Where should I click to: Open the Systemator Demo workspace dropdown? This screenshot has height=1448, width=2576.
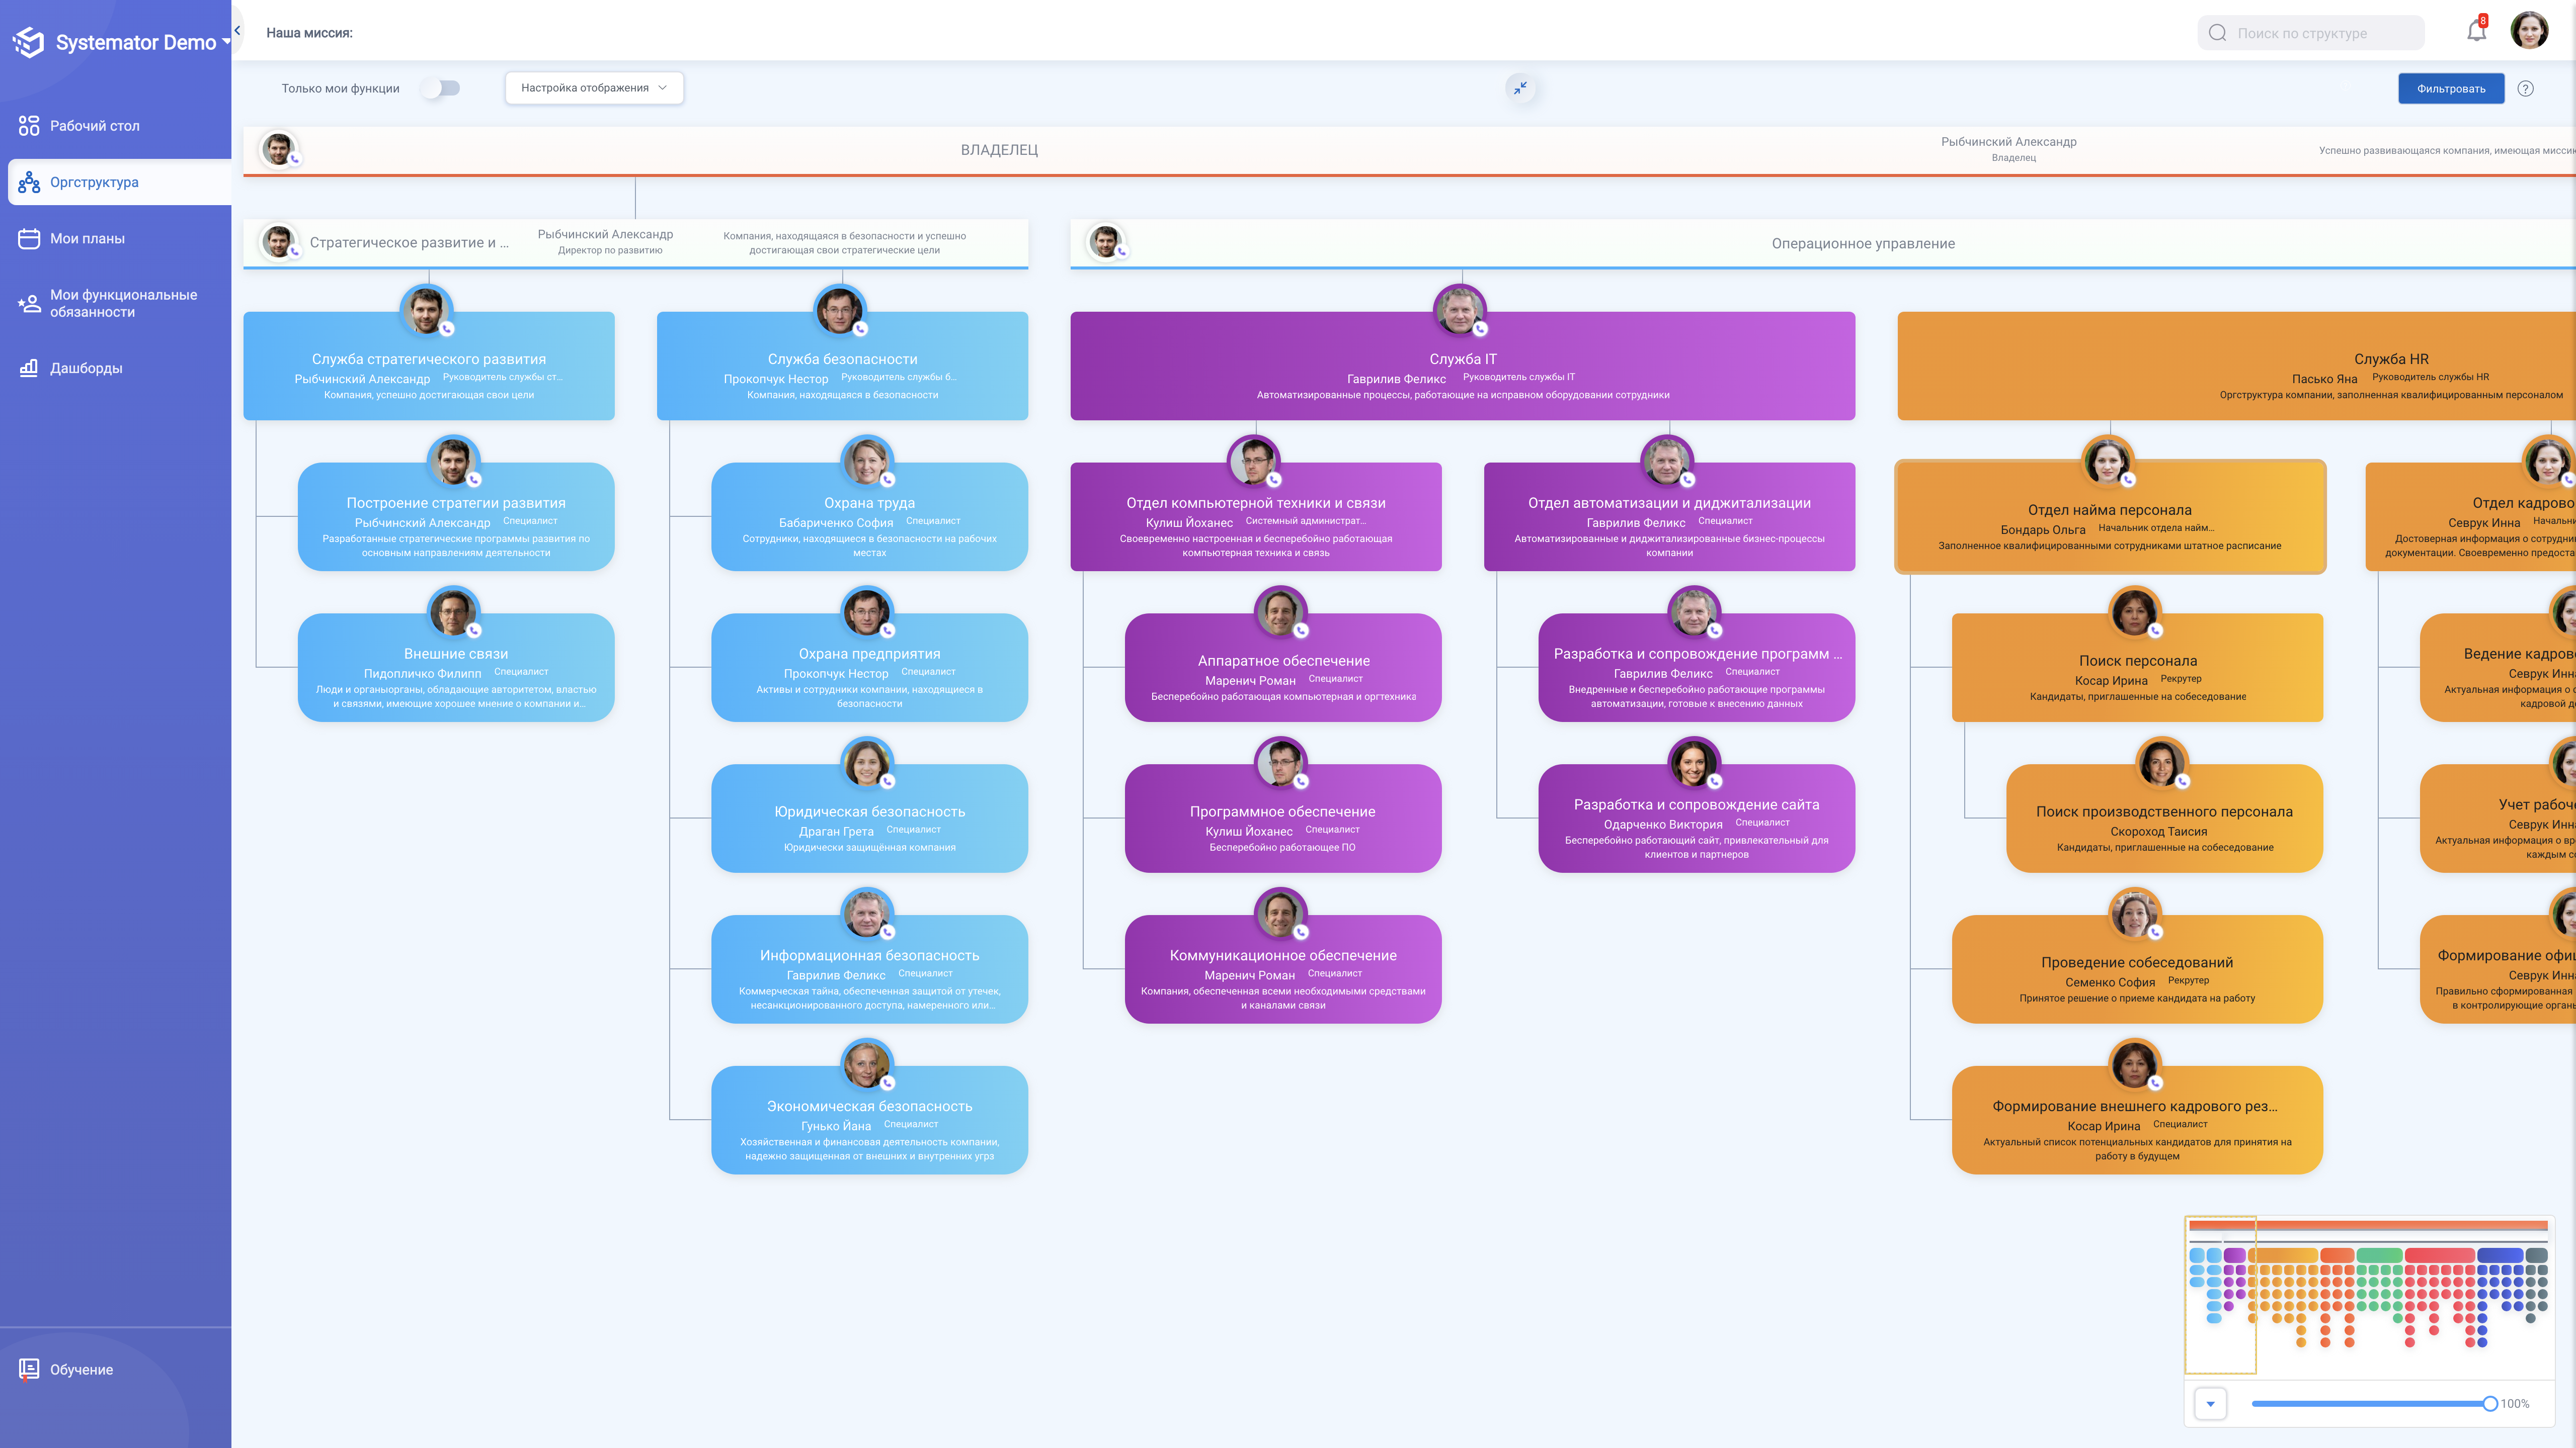tap(143, 42)
